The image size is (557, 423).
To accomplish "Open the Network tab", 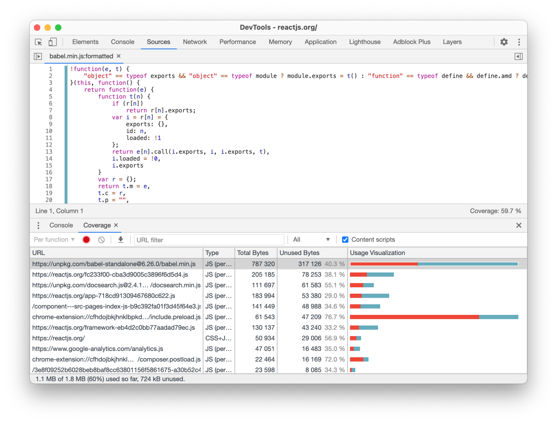I will click(x=195, y=42).
